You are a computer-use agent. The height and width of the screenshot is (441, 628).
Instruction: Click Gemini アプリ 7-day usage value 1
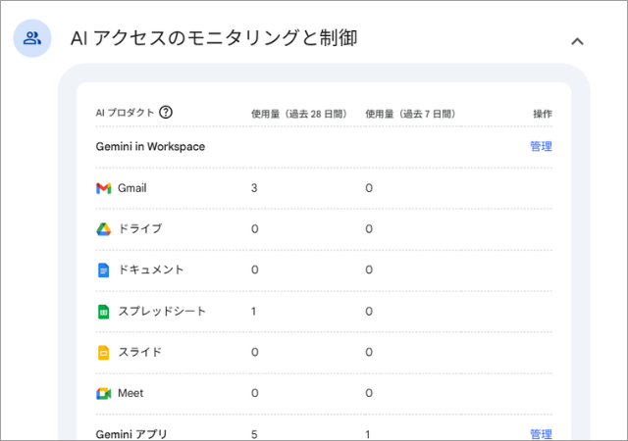[368, 434]
